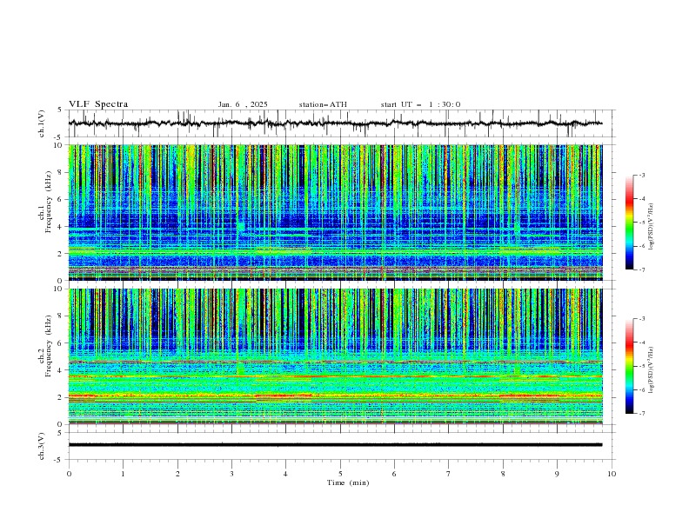Click the ch.1 frequency tick label "2"
This screenshot has width=689, height=532.
point(62,253)
